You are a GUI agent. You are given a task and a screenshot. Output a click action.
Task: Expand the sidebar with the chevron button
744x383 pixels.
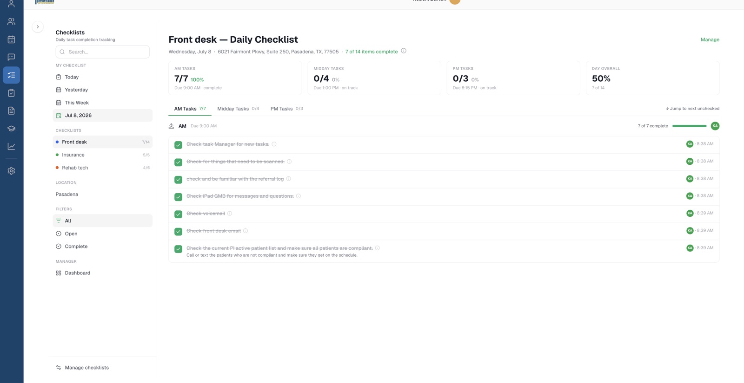pyautogui.click(x=38, y=27)
